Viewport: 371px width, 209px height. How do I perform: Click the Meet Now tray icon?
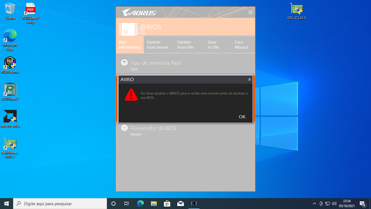[x=321, y=204]
